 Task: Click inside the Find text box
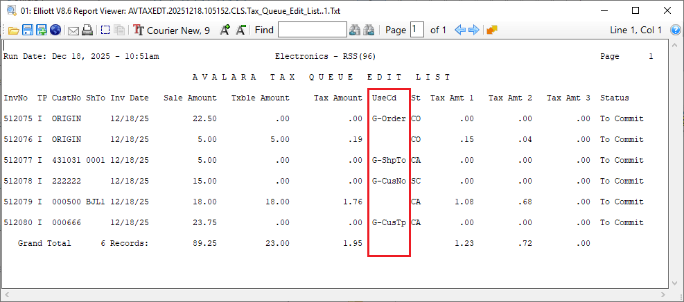pyautogui.click(x=312, y=30)
